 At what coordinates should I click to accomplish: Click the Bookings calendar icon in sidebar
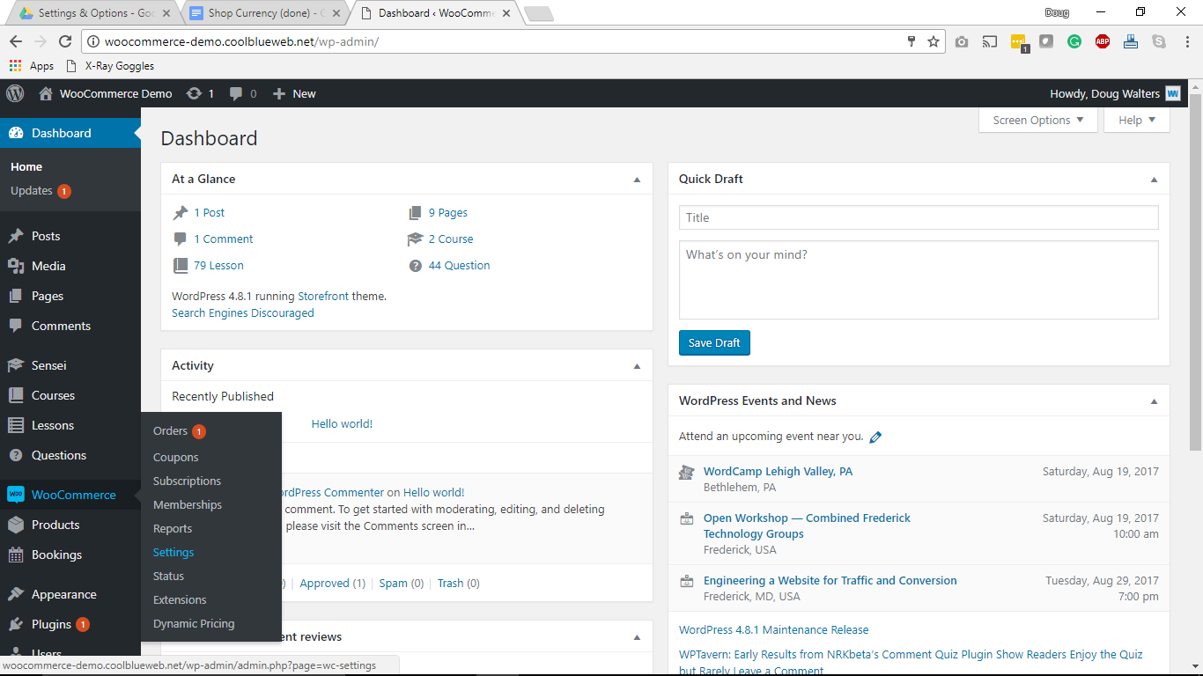click(16, 555)
